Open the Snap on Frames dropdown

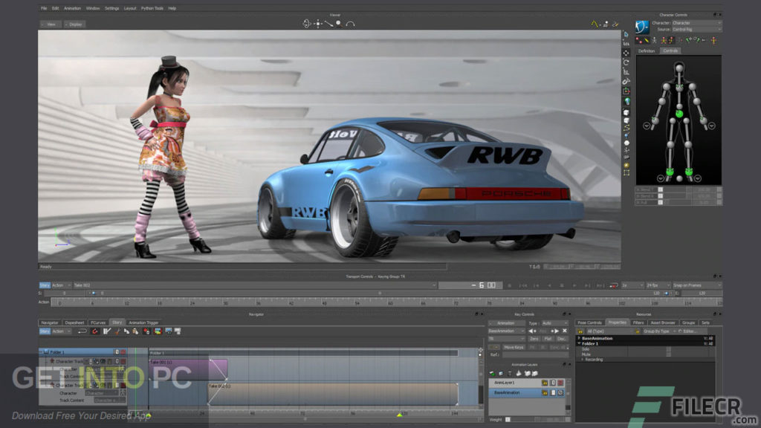click(x=697, y=285)
